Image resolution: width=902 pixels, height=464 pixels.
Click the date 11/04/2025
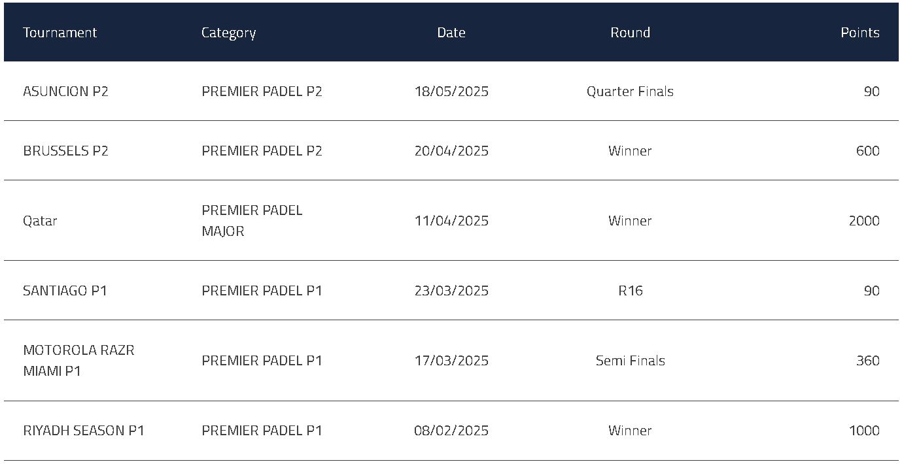tap(451, 221)
